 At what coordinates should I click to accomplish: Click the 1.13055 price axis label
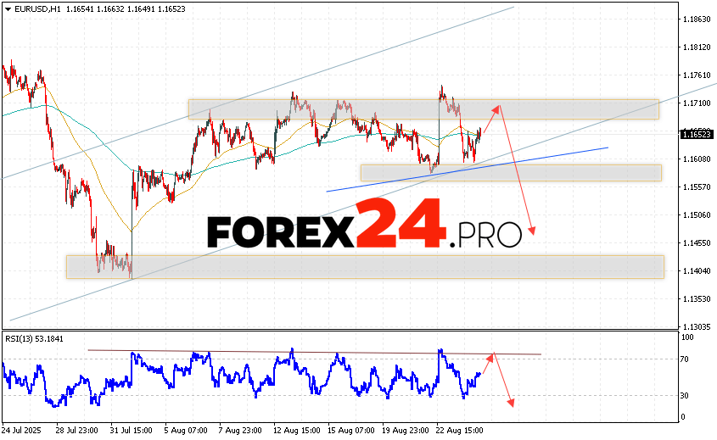point(696,326)
